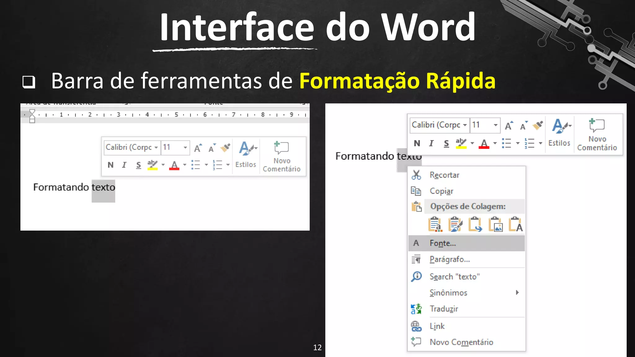The height and width of the screenshot is (357, 635).
Task: Click format painter brush in left mini toolbar
Action: (225, 148)
